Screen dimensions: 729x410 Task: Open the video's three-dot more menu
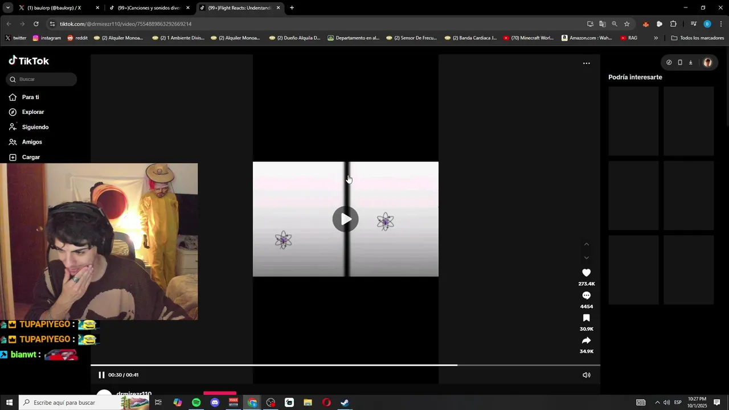pos(586,63)
